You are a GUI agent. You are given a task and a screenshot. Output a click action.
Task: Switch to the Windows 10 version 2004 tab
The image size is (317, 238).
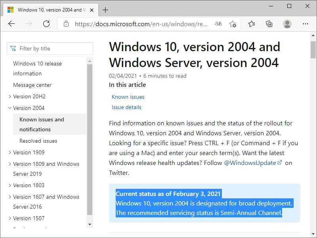point(52,10)
